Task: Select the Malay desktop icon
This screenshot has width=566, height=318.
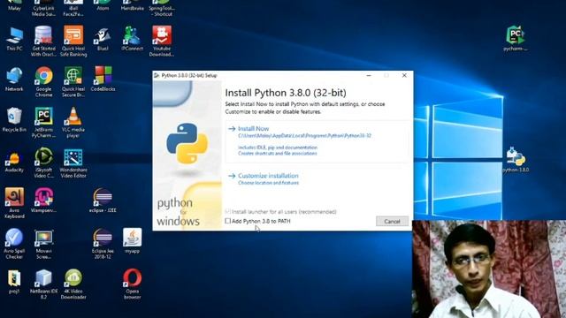Action: tap(14, 5)
